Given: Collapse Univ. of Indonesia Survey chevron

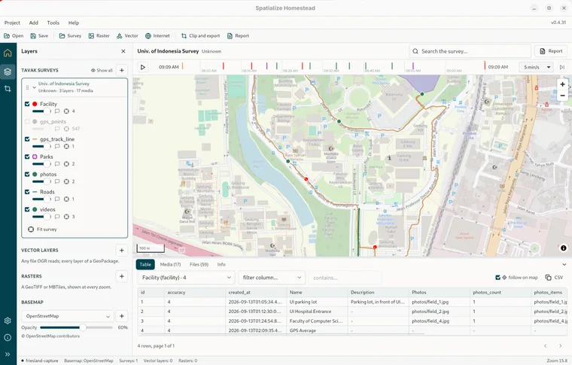Looking at the screenshot, I should click(x=34, y=87).
